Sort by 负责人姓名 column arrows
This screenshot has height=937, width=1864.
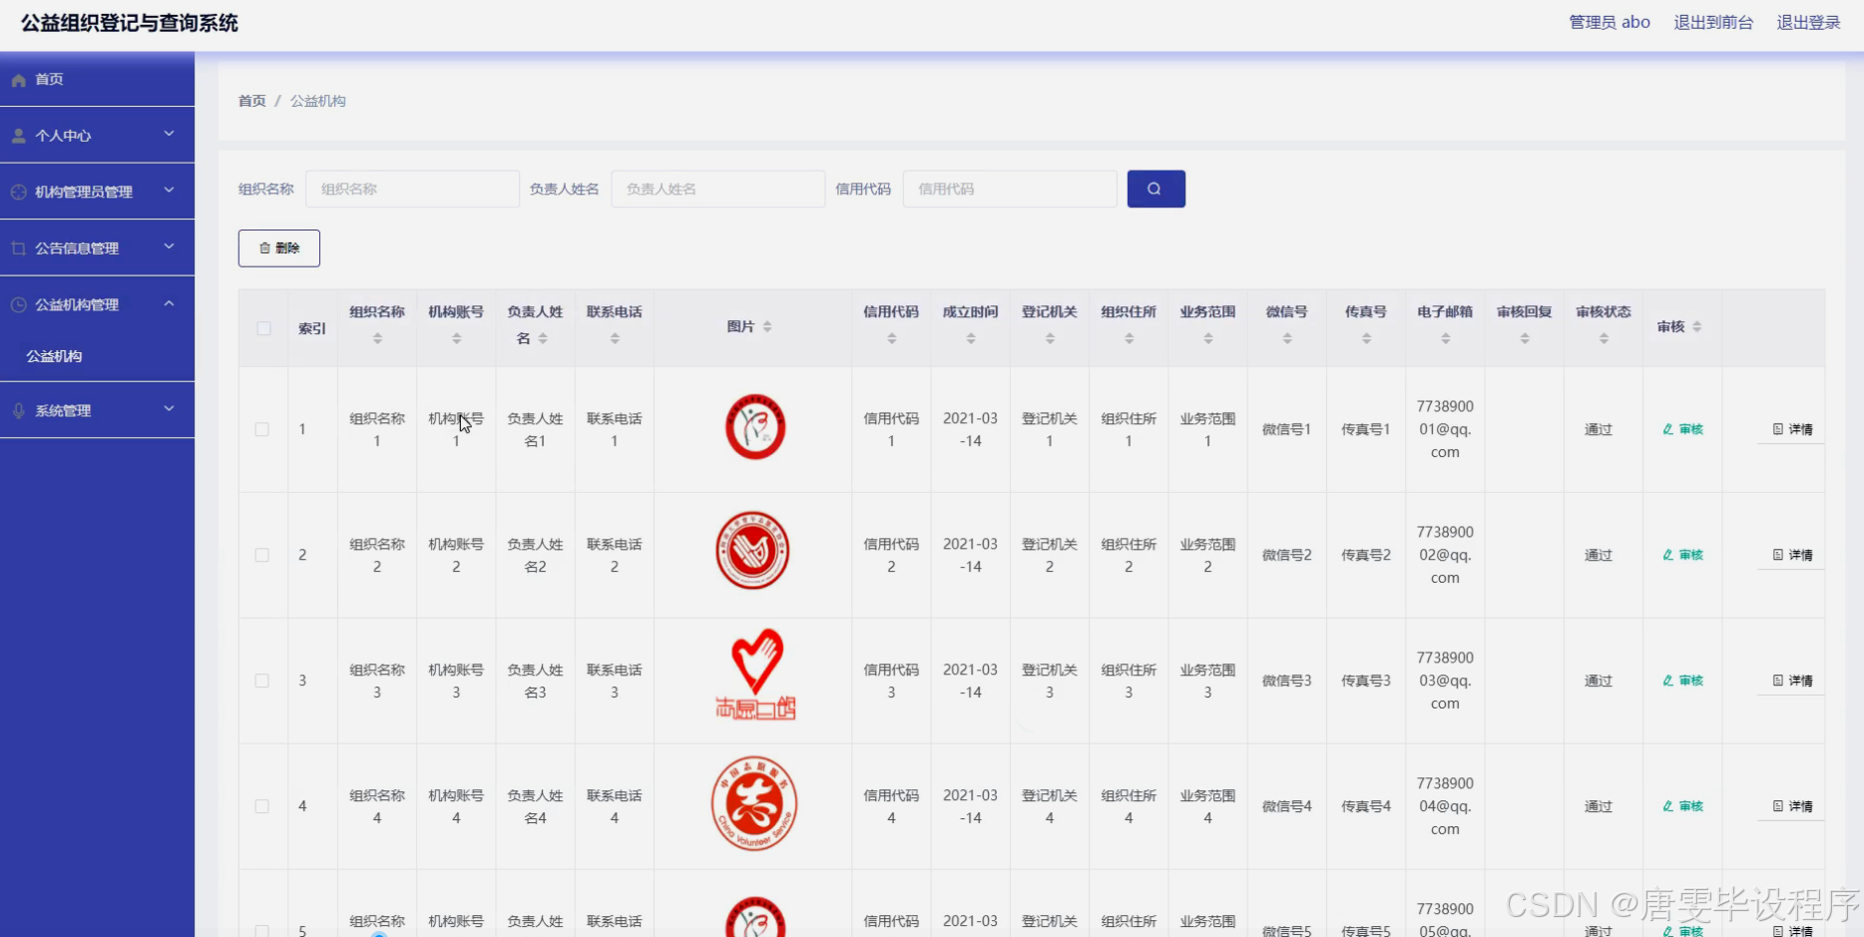(x=543, y=339)
